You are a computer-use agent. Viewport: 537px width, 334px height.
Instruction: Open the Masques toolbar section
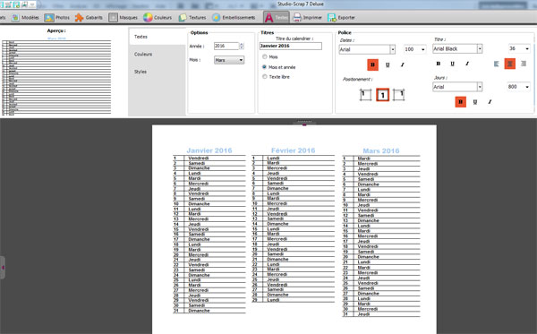[123, 18]
